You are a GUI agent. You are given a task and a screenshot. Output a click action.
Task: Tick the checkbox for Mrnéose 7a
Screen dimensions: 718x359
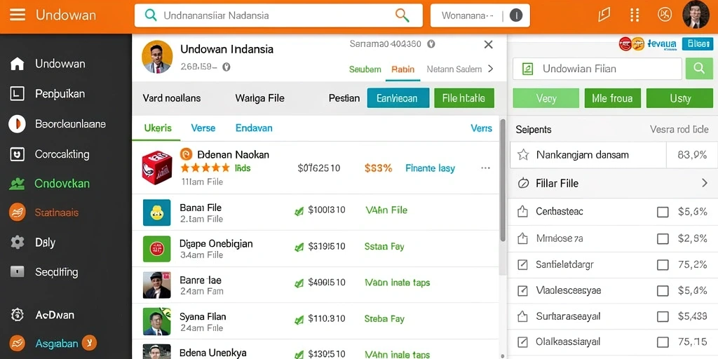pyautogui.click(x=663, y=238)
